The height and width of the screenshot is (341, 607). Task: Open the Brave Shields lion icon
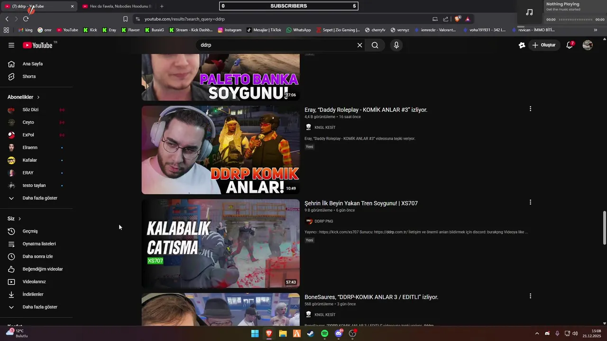tap(457, 19)
